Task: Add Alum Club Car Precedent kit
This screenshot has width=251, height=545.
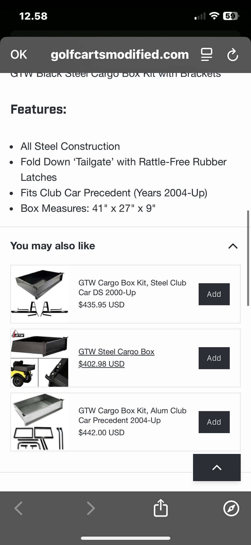Action: [214, 422]
